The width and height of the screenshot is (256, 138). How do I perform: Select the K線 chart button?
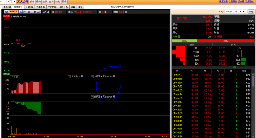click(x=6, y=12)
